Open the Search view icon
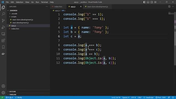Viewport: 176px width, 99px height. pos(3,14)
